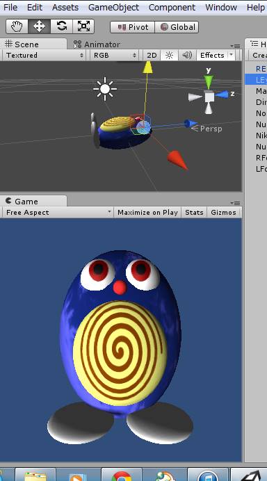The width and height of the screenshot is (267, 481).
Task: Toggle scene audio speaker icon
Action: 187,56
